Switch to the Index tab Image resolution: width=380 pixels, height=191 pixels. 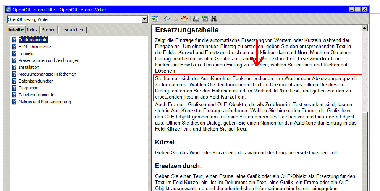[x=32, y=30]
